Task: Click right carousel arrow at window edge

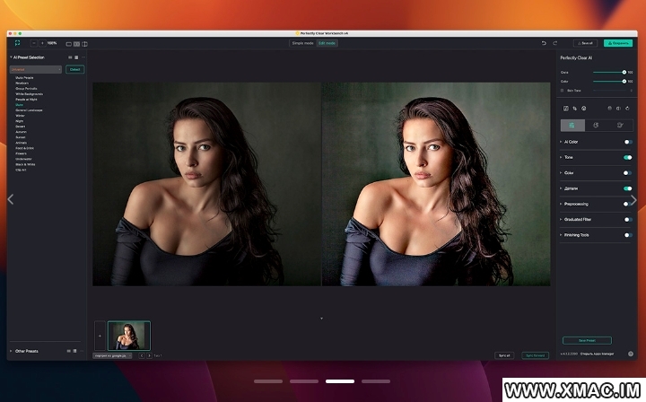Action: [x=633, y=200]
